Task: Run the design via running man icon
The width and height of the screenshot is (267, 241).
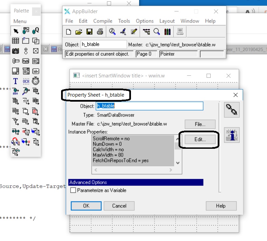Action: [123, 32]
